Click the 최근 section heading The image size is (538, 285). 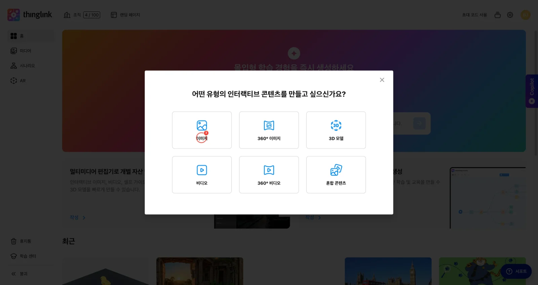(69, 241)
